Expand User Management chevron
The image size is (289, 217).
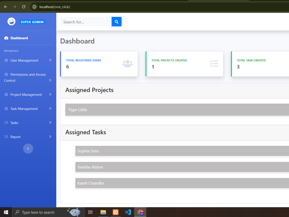pyautogui.click(x=50, y=60)
